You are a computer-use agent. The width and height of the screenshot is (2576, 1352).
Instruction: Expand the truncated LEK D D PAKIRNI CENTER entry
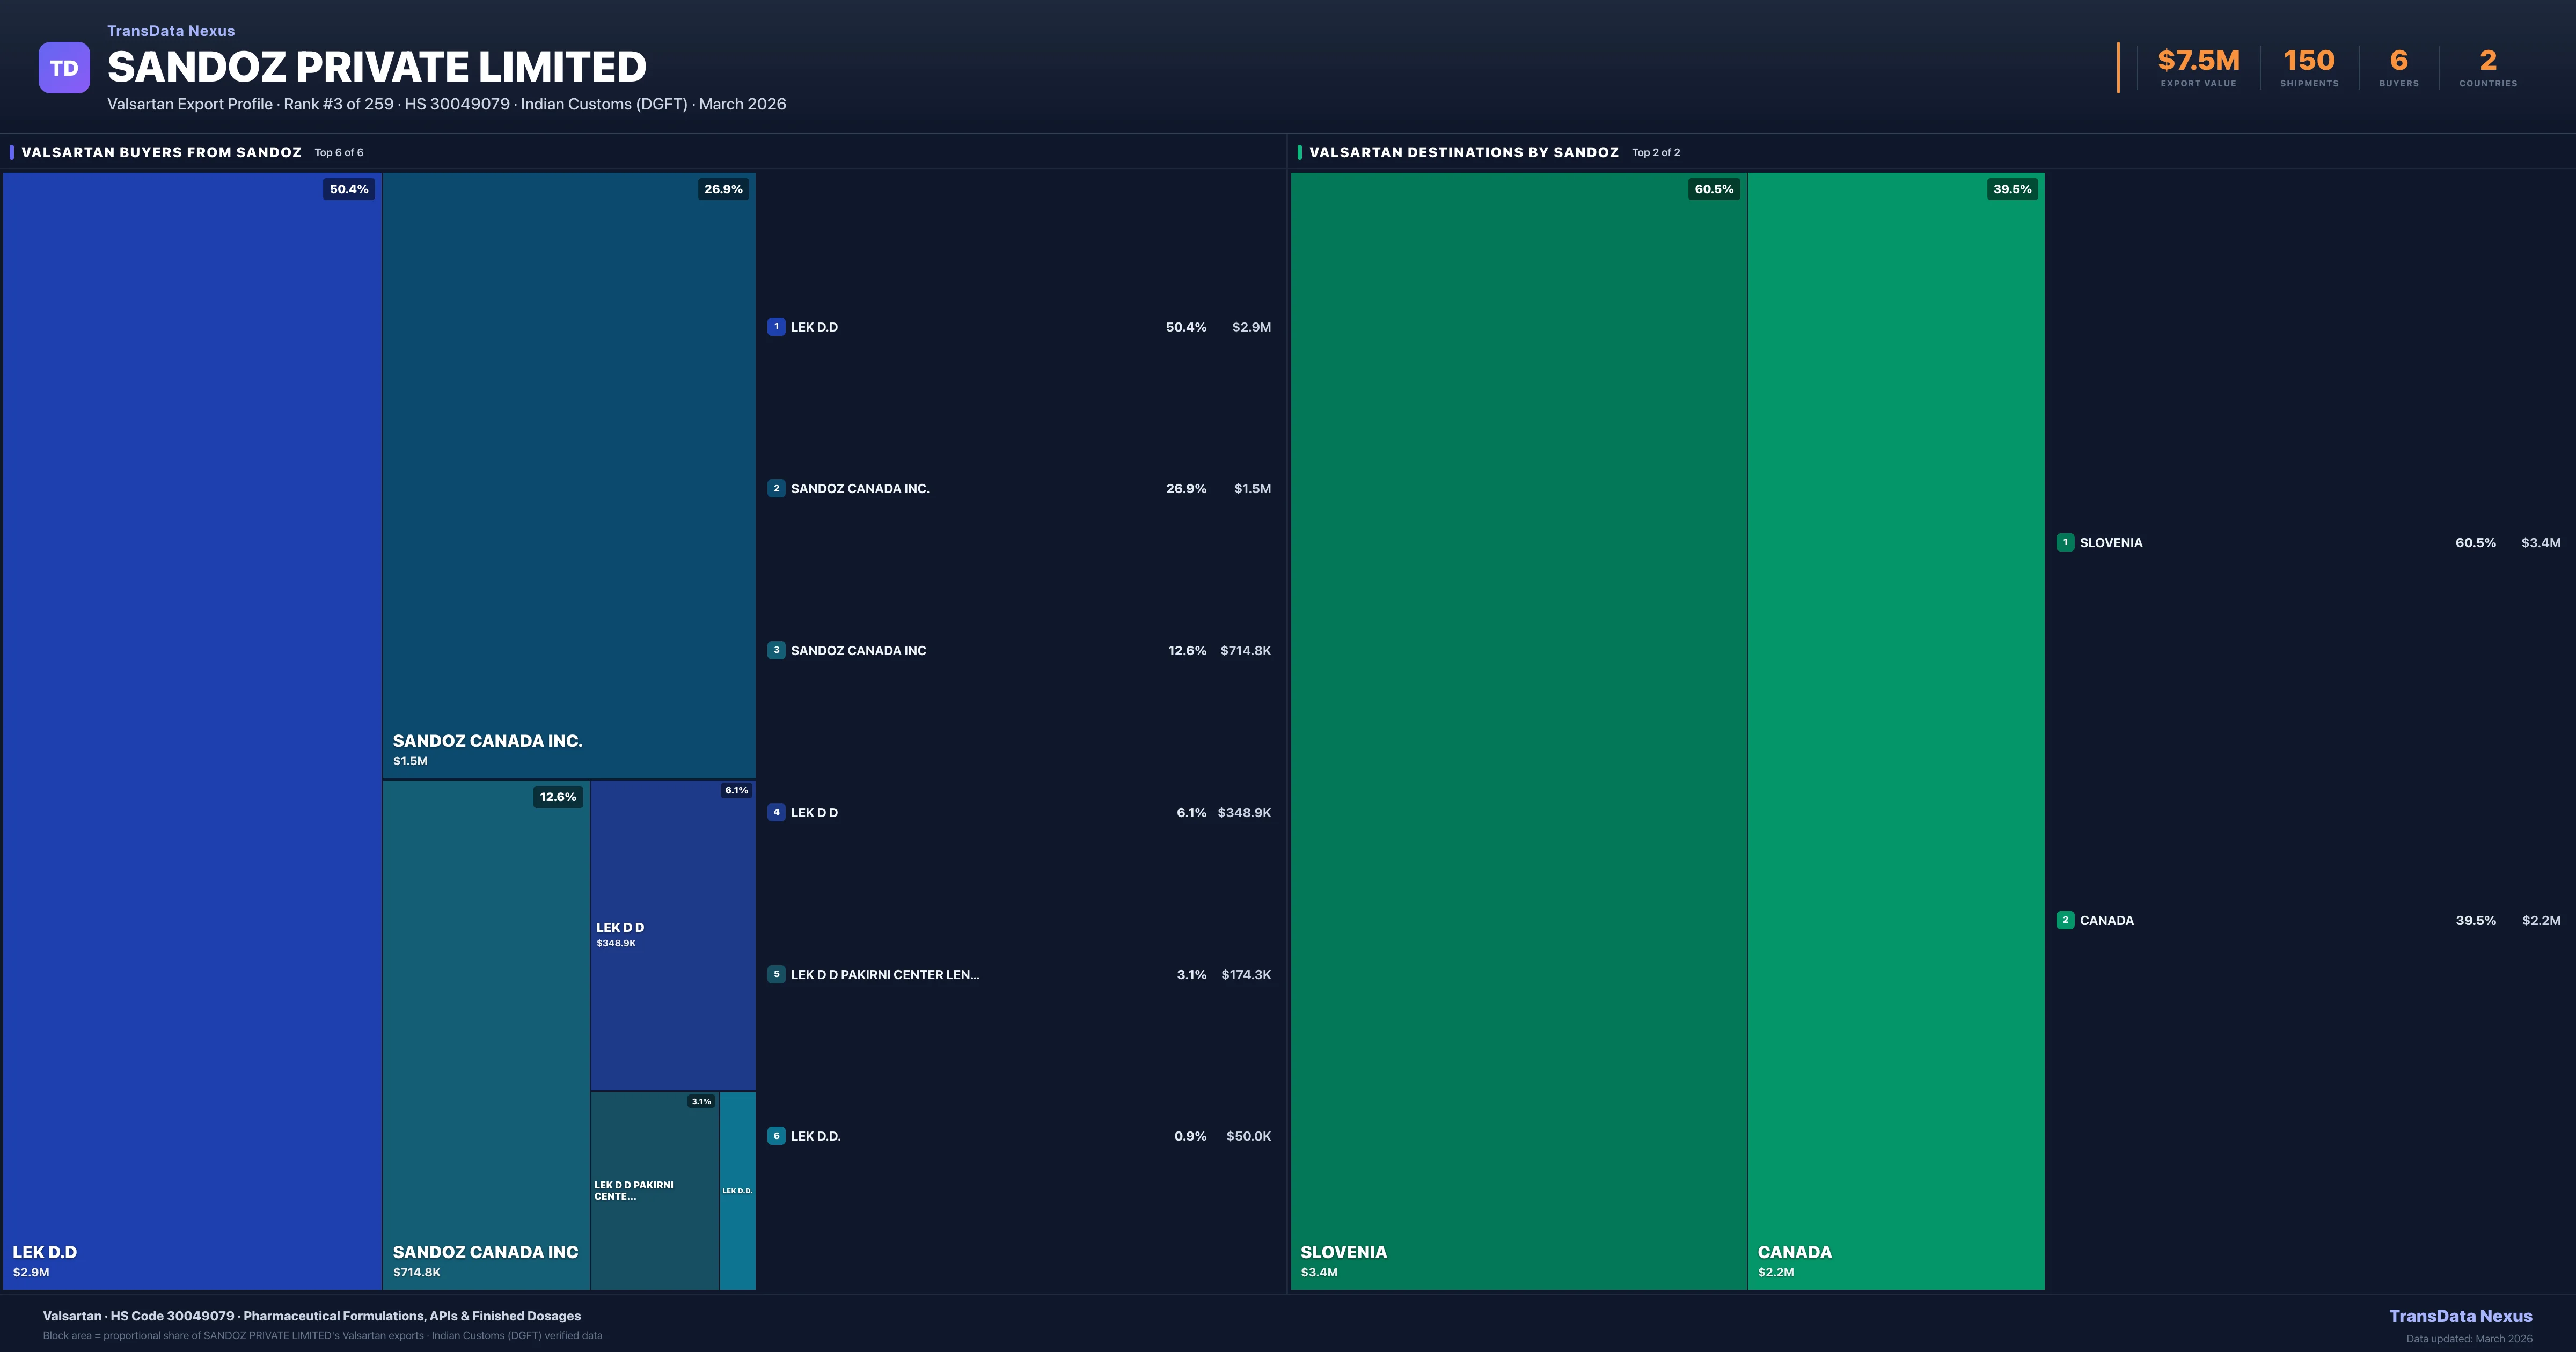pos(884,975)
